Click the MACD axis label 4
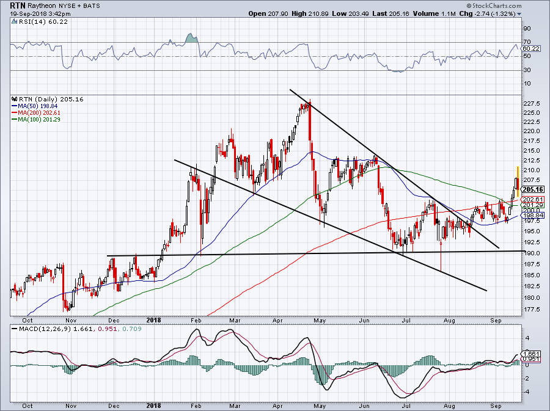 527,338
